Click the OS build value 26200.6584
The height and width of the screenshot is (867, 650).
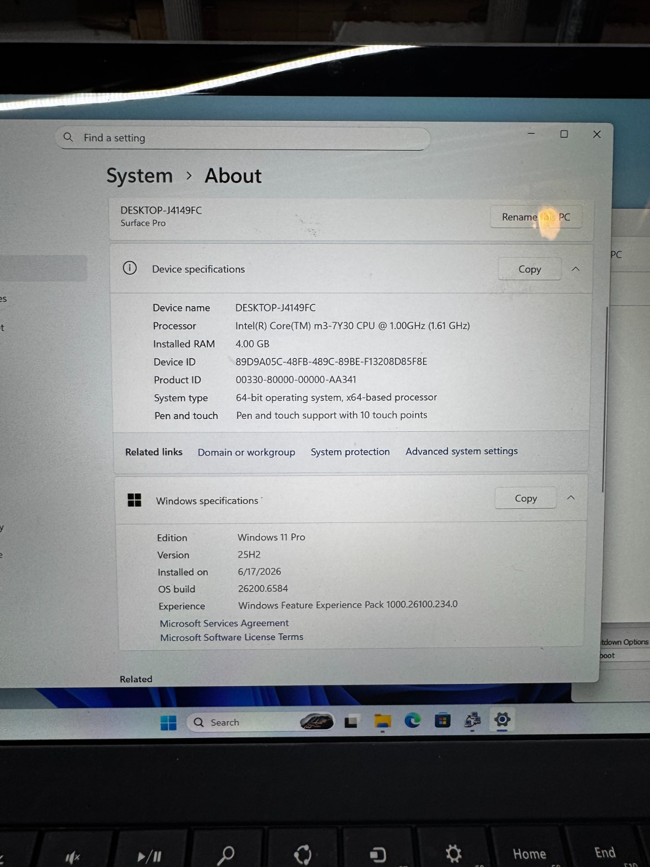point(263,588)
